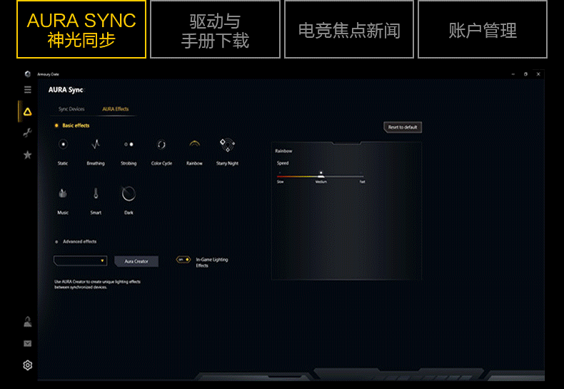
Task: Click the Armoury Crate logo icon
Action: coord(28,74)
